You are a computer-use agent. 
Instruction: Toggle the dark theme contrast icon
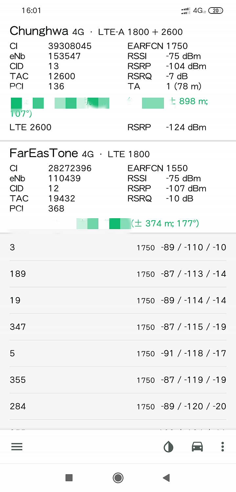pos(168,447)
